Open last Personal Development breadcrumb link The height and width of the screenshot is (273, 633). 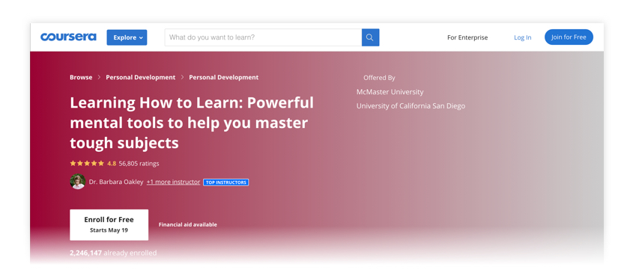[x=224, y=77]
